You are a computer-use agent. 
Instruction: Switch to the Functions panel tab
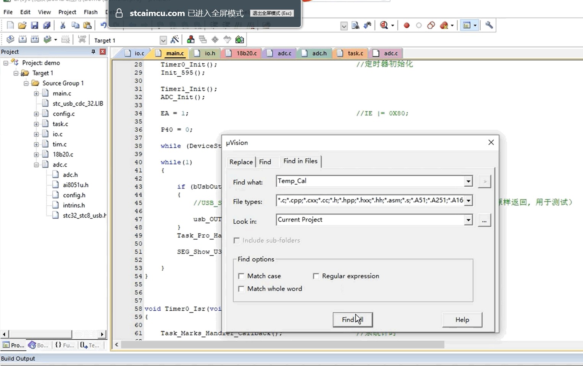point(65,345)
